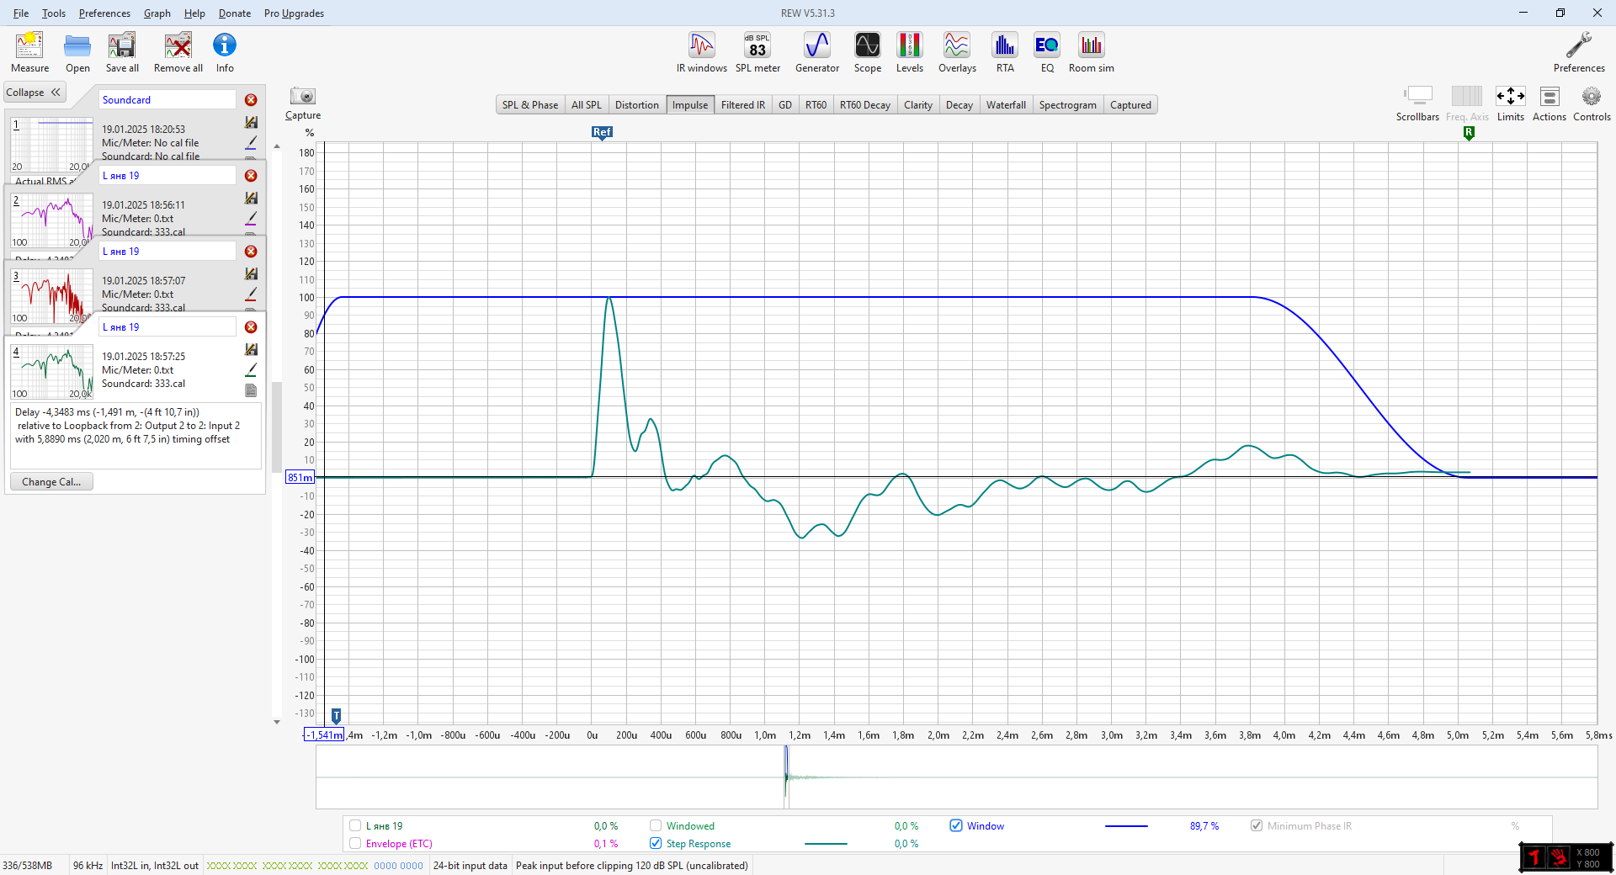
Task: Change trace colour of measurement 3
Action: 251,294
